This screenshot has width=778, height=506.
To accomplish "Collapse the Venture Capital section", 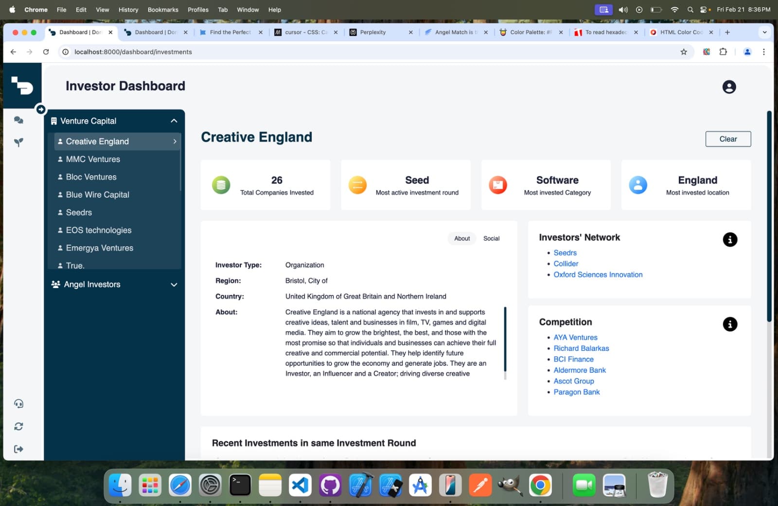I will [x=174, y=121].
